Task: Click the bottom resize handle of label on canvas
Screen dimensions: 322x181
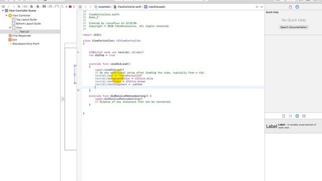Action: pos(75,83)
